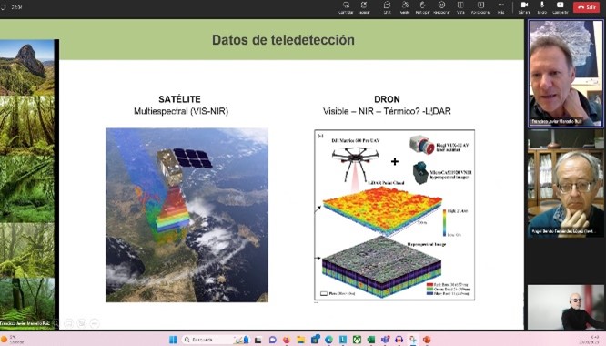Image resolution: width=606 pixels, height=346 pixels.
Task: Leave the meeting with Salir button
Action: (x=586, y=7)
